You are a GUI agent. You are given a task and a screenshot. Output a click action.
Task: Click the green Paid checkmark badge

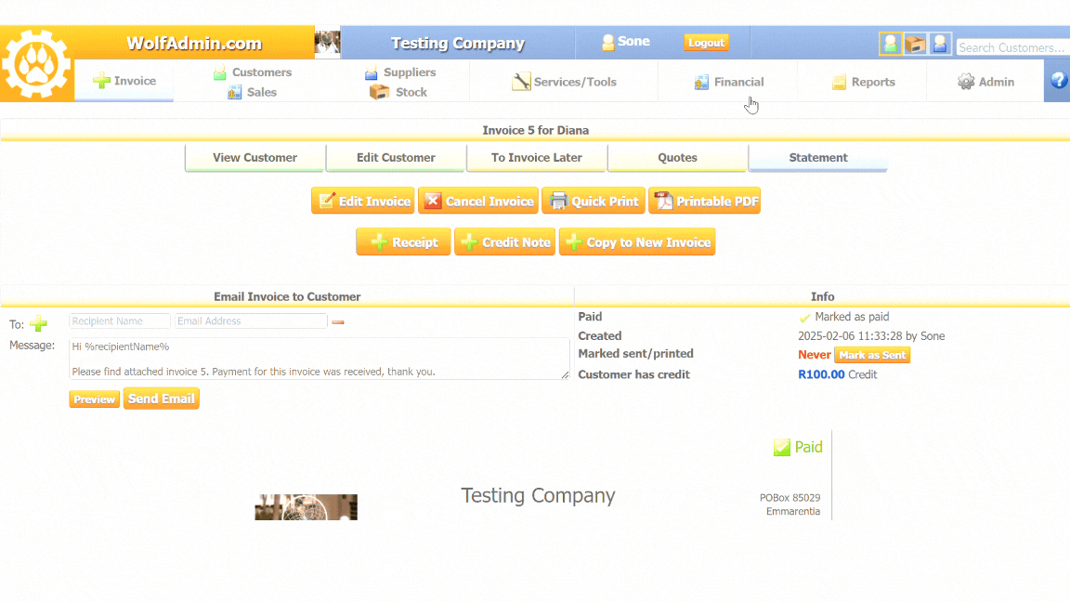[x=798, y=447]
